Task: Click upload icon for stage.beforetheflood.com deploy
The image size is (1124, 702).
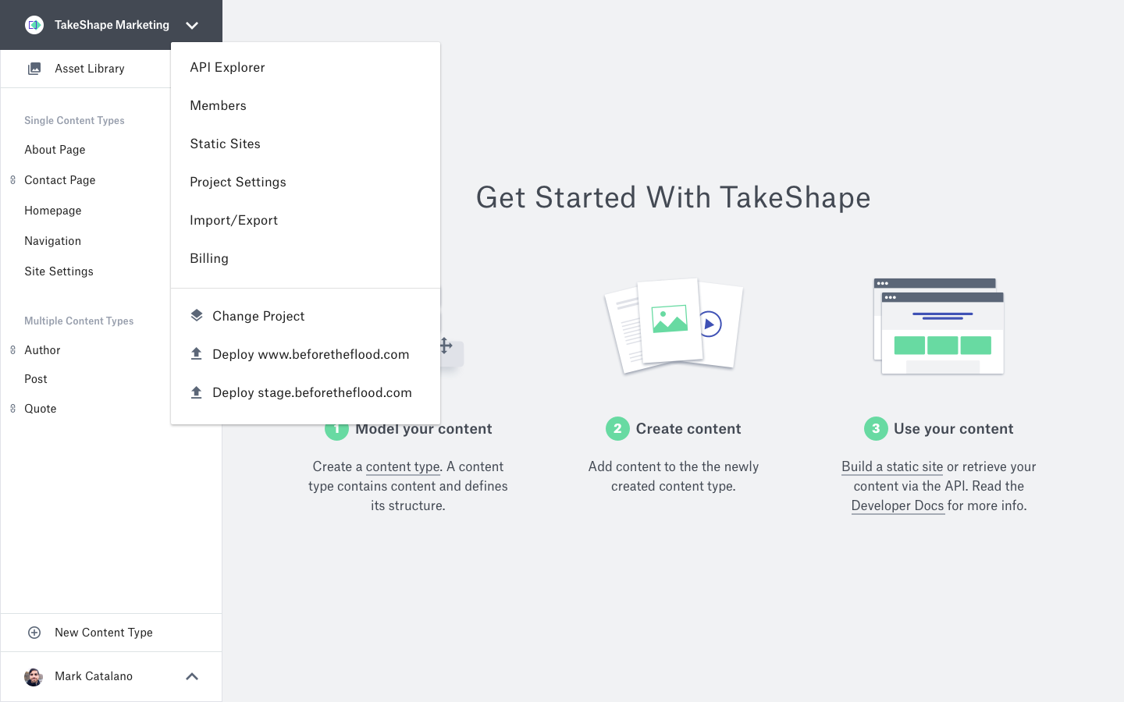Action: 197,392
